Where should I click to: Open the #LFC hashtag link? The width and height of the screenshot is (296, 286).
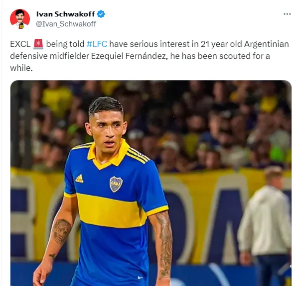[97, 44]
